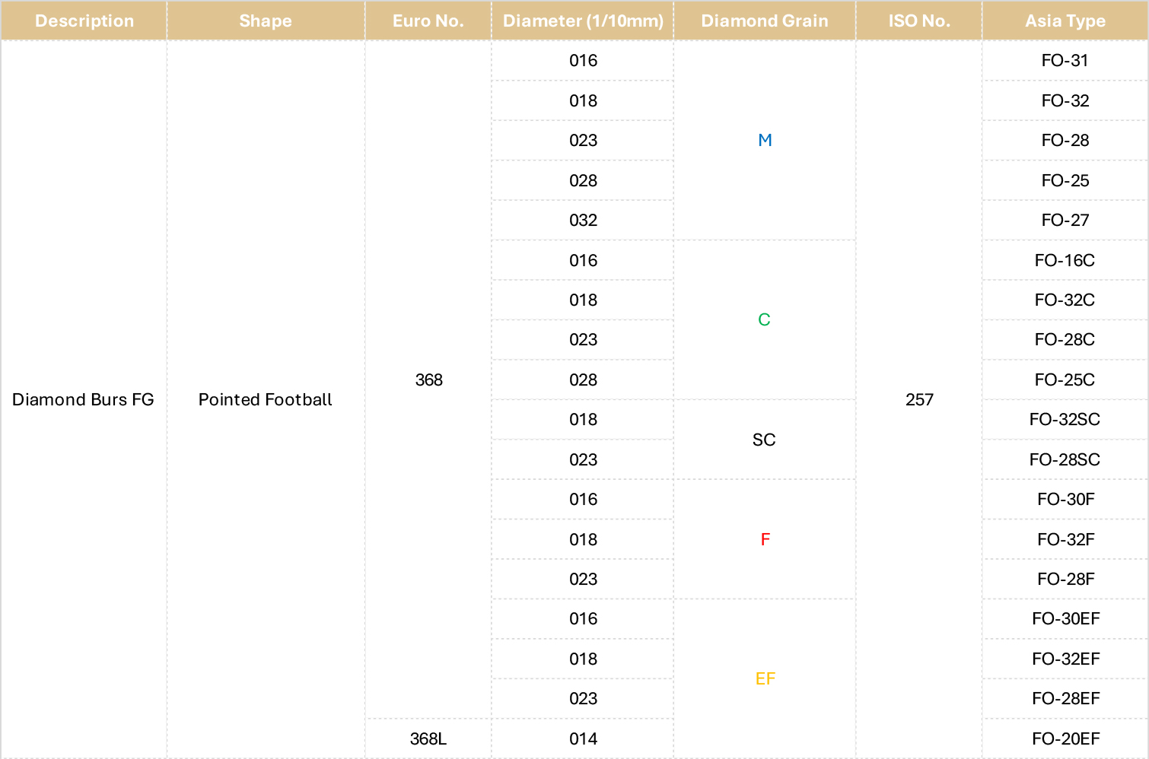Select the 257 ISO number cell
The width and height of the screenshot is (1149, 759).
point(919,399)
